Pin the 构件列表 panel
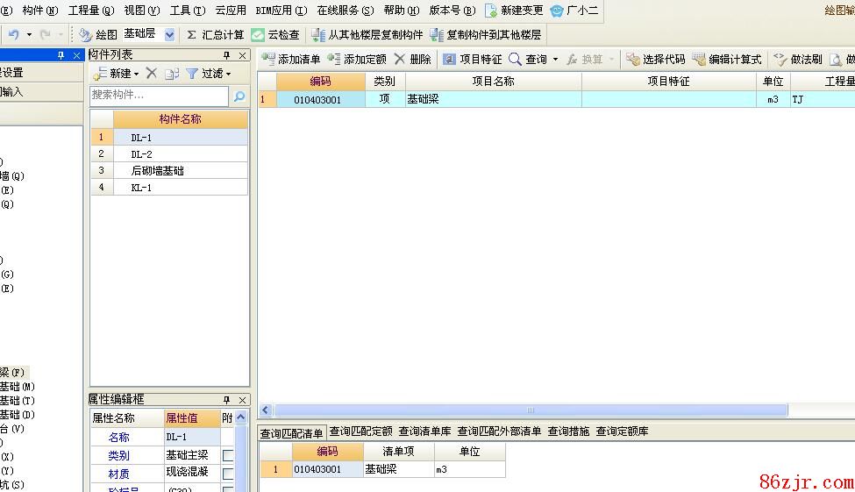Viewport: 855px width, 492px height. pos(226,55)
